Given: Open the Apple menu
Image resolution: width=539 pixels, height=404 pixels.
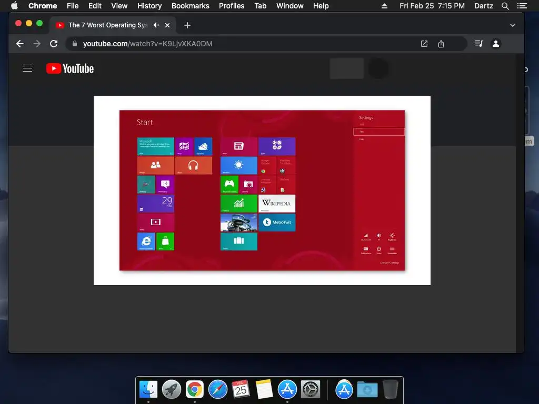Looking at the screenshot, I should pyautogui.click(x=14, y=6).
